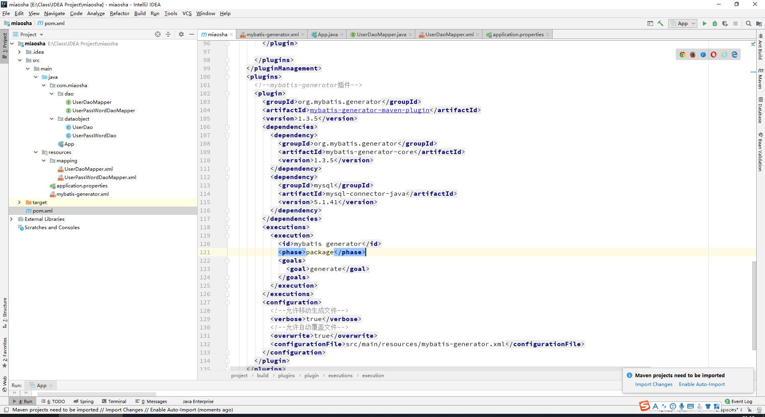765x417 pixels.
Task: Click the fold marker at line 106
Action: pos(227,127)
